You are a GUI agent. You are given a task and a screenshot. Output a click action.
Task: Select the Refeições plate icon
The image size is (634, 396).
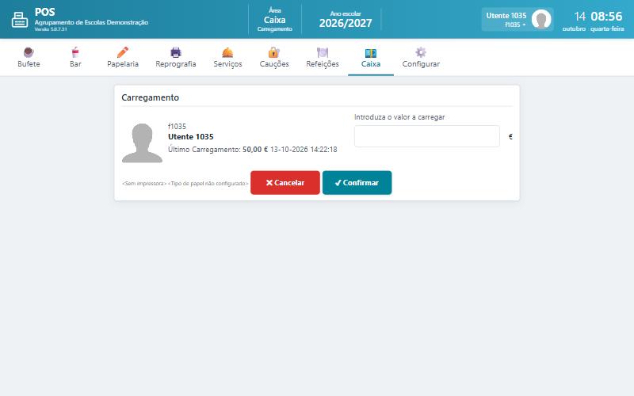323,52
